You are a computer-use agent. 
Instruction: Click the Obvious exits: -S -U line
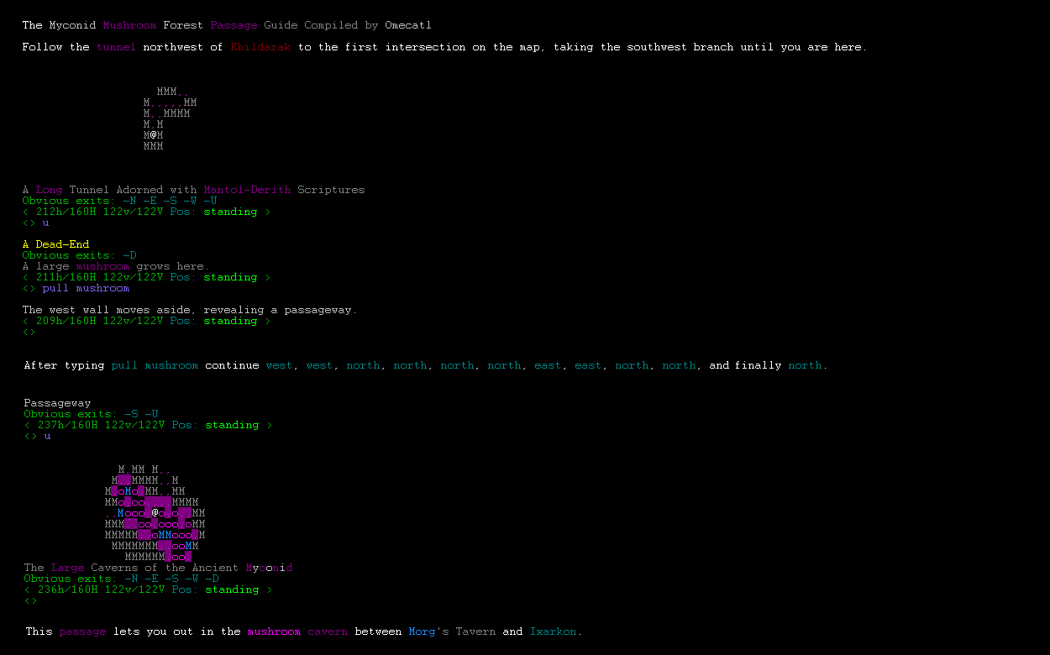pos(91,414)
